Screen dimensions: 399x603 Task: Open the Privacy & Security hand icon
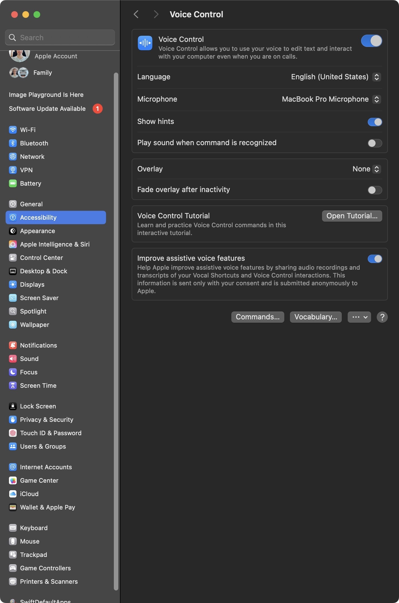coord(13,420)
